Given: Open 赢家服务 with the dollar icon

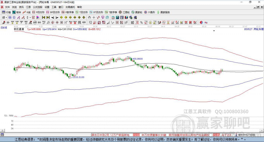Looking at the screenshot, I should pos(163,12).
